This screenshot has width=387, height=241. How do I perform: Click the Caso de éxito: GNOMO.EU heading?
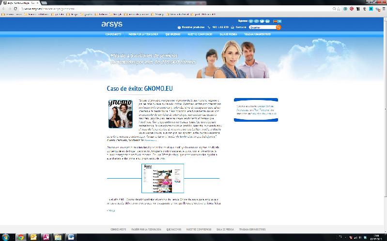click(139, 88)
